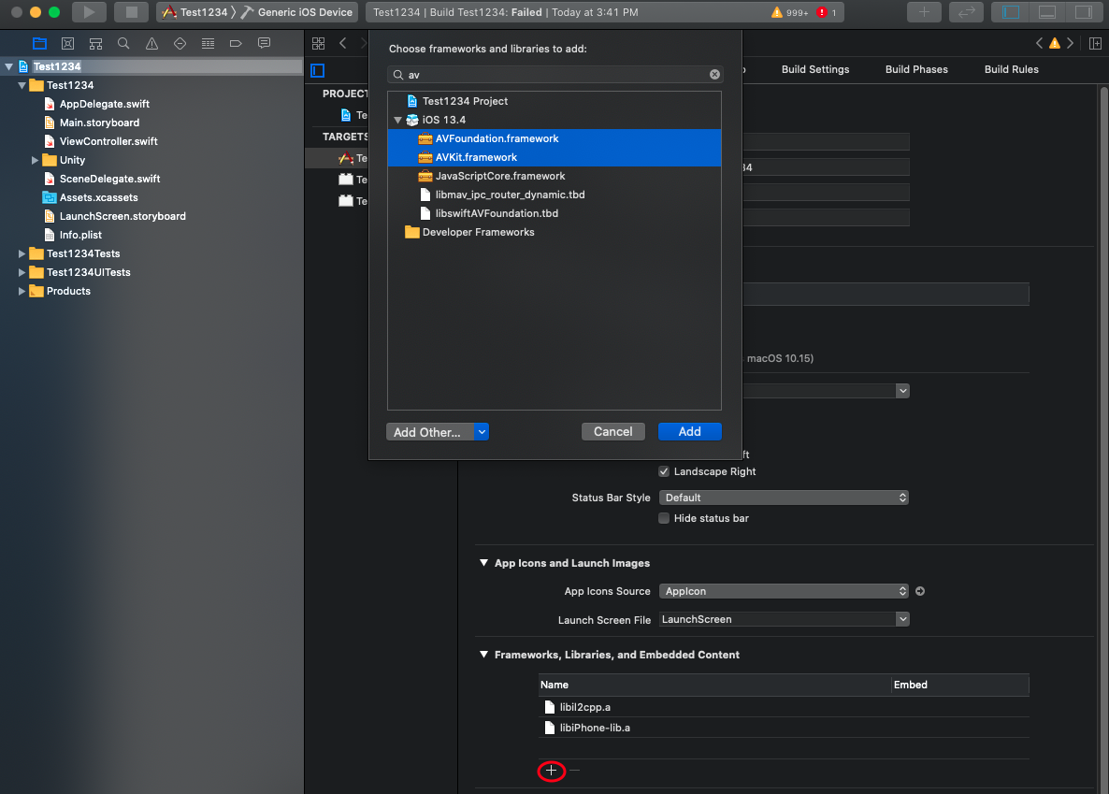Screen dimensions: 1109x794
Task: Collapse the Test1234 group folder
Action: pyautogui.click(x=22, y=85)
